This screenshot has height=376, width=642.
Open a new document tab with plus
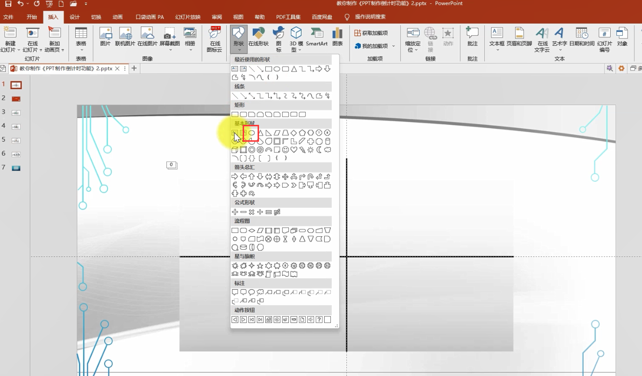click(134, 68)
